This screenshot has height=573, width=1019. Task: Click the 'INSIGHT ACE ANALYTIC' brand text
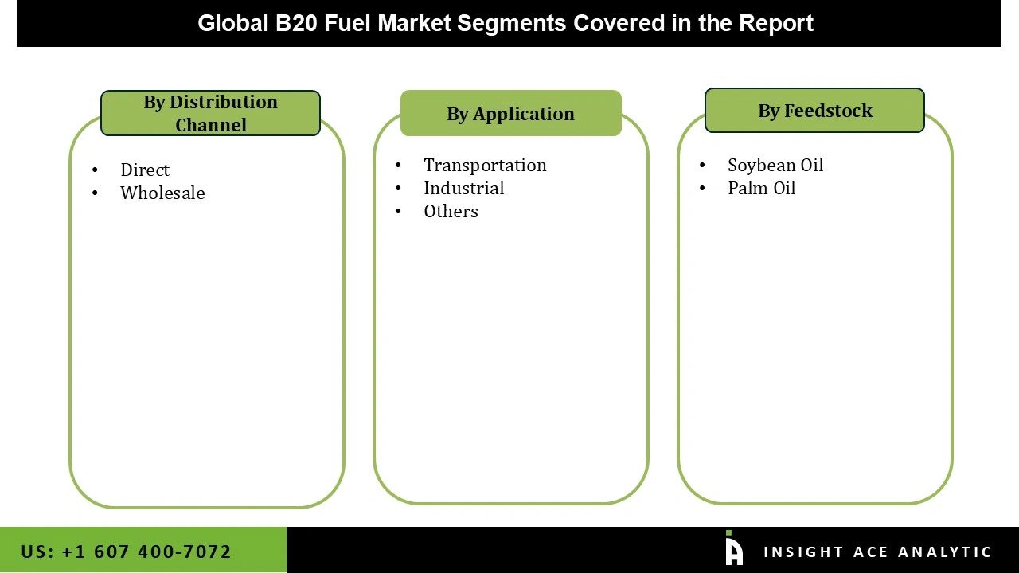point(877,552)
